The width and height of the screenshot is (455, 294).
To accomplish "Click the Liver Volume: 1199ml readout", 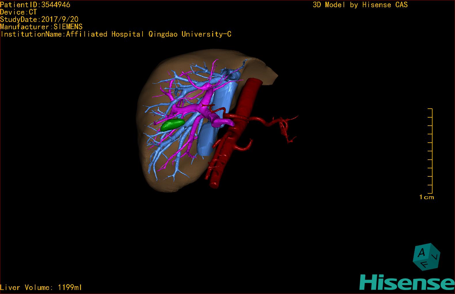I will (x=41, y=287).
